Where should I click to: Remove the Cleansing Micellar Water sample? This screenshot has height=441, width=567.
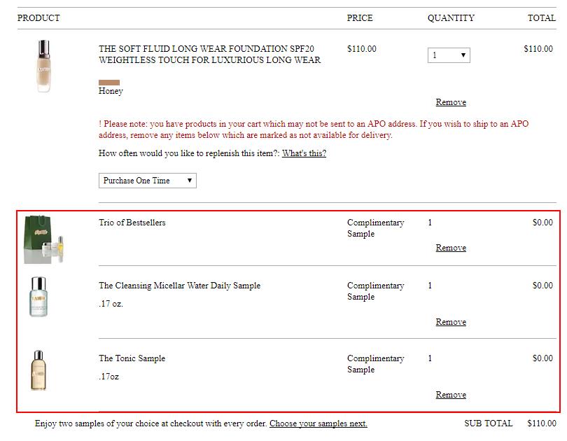tap(451, 322)
